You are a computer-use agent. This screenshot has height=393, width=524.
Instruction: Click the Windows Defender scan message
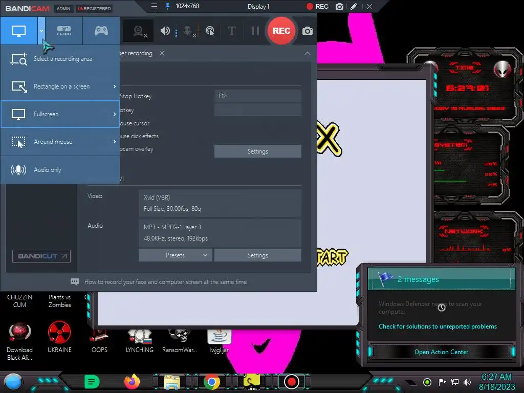point(430,308)
